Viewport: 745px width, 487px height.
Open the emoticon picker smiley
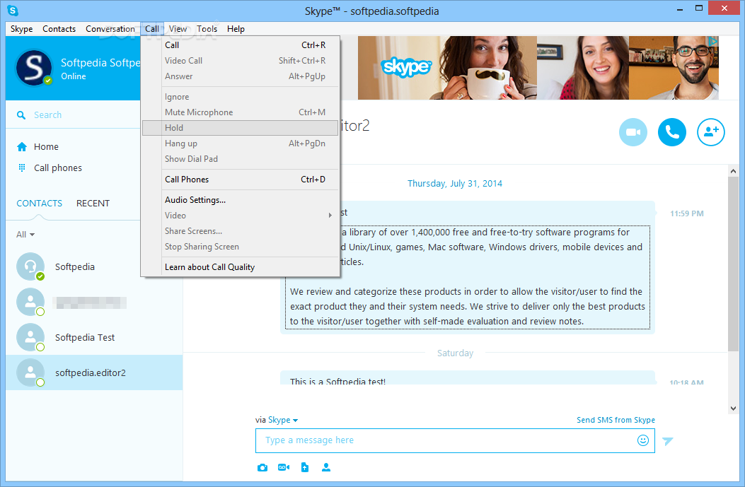pyautogui.click(x=643, y=440)
